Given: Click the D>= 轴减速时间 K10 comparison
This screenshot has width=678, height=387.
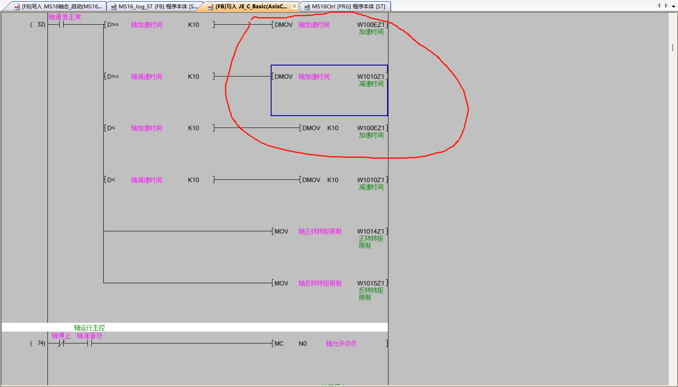Looking at the screenshot, I should click(x=159, y=77).
